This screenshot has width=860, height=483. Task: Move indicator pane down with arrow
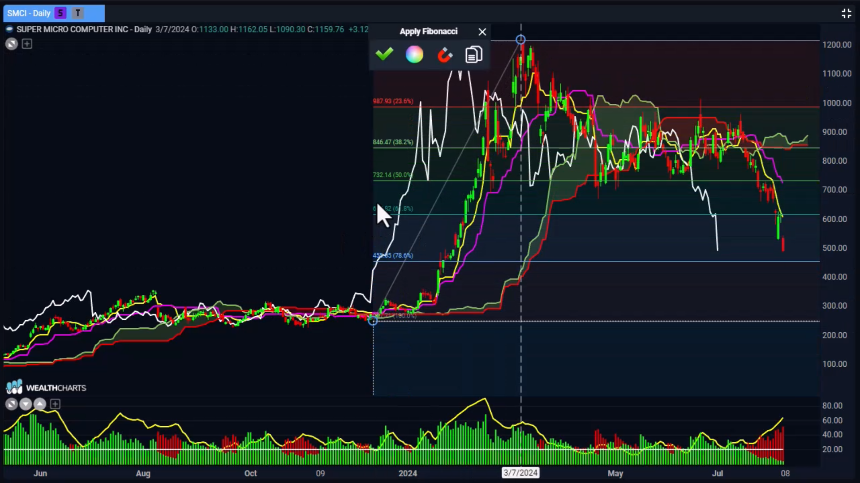[26, 404]
